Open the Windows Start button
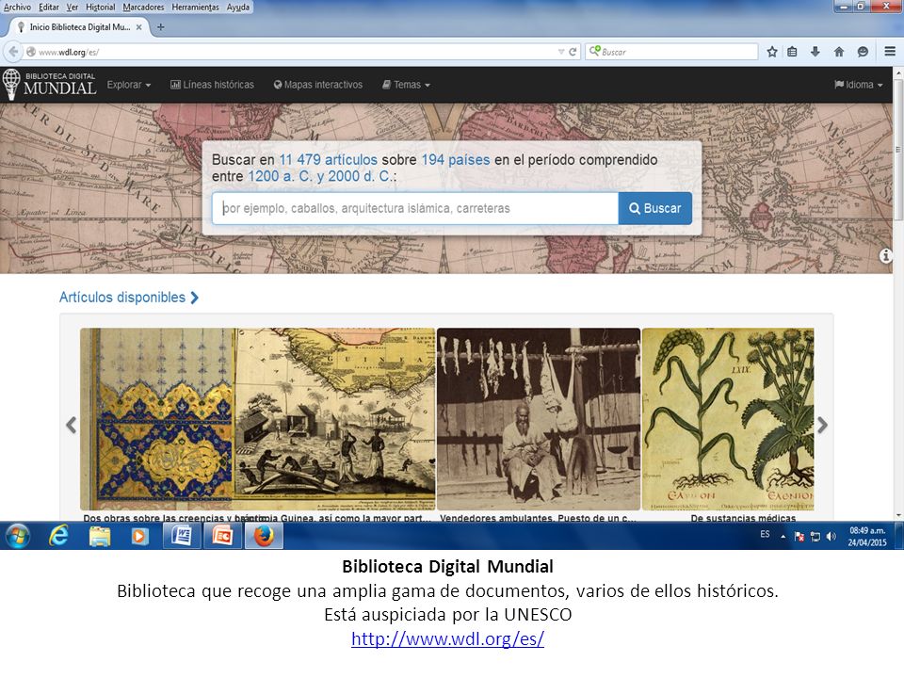Image resolution: width=904 pixels, height=678 pixels. coord(17,536)
